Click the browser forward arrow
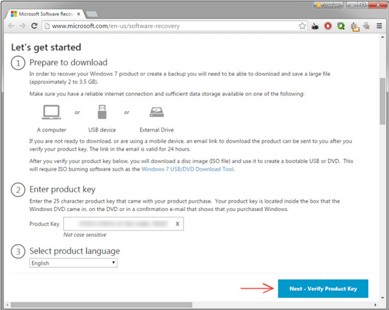The height and width of the screenshot is (310, 389). pos(22,26)
